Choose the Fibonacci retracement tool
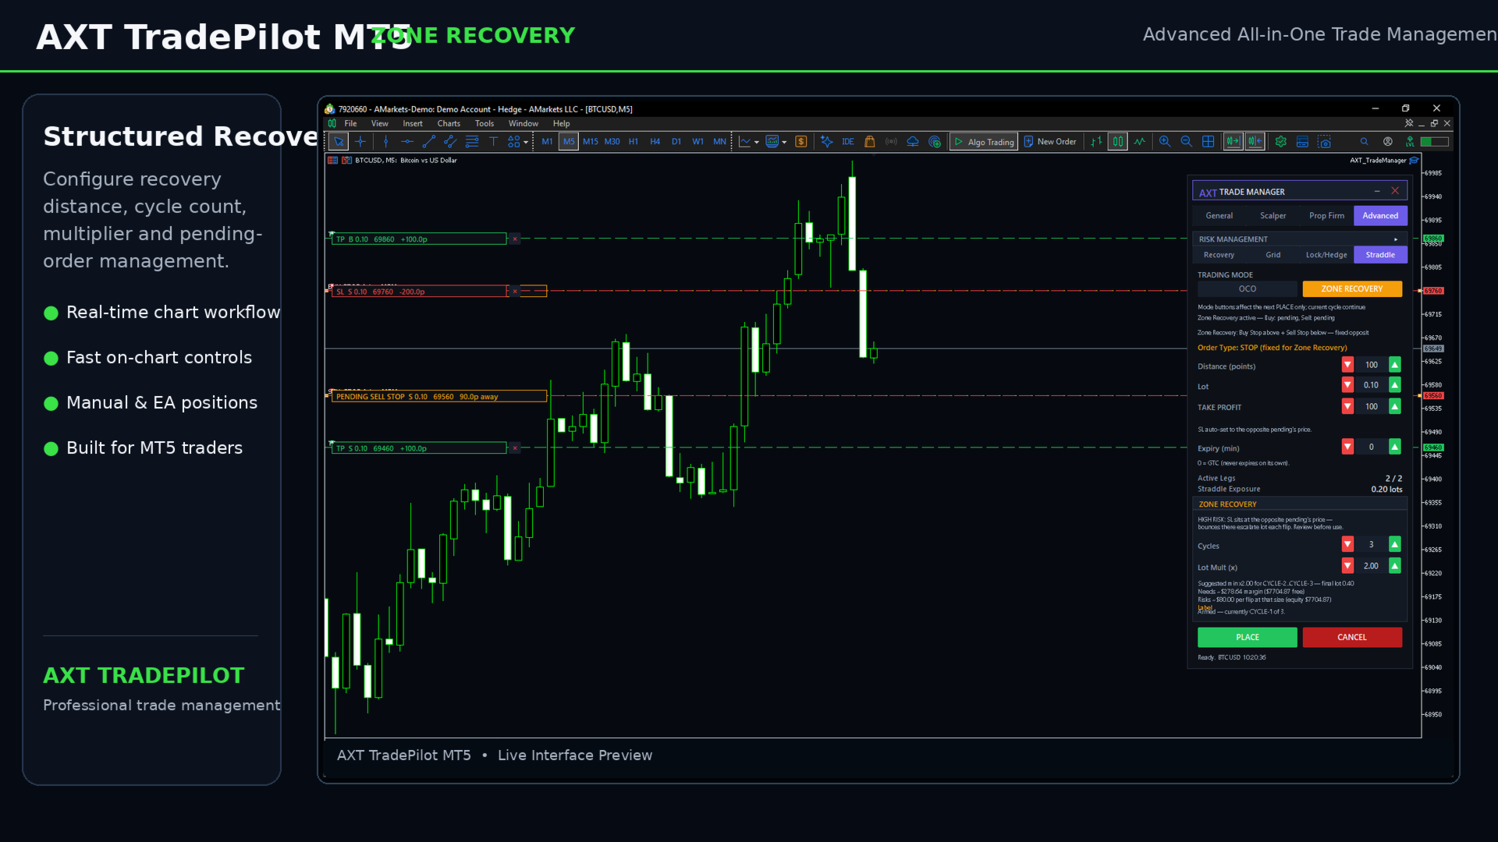This screenshot has height=842, width=1498. [472, 142]
